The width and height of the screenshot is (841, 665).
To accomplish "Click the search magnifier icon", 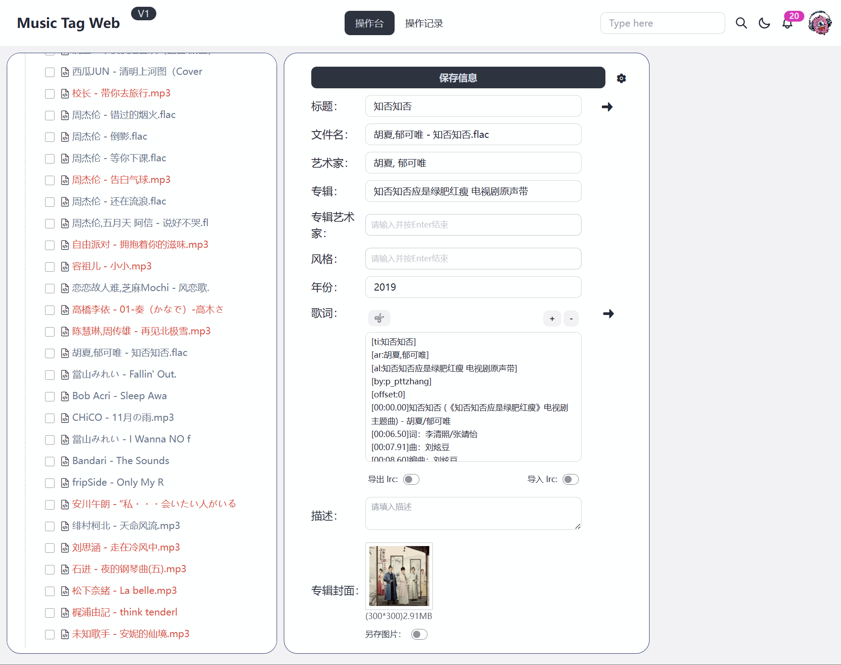I will (x=741, y=23).
